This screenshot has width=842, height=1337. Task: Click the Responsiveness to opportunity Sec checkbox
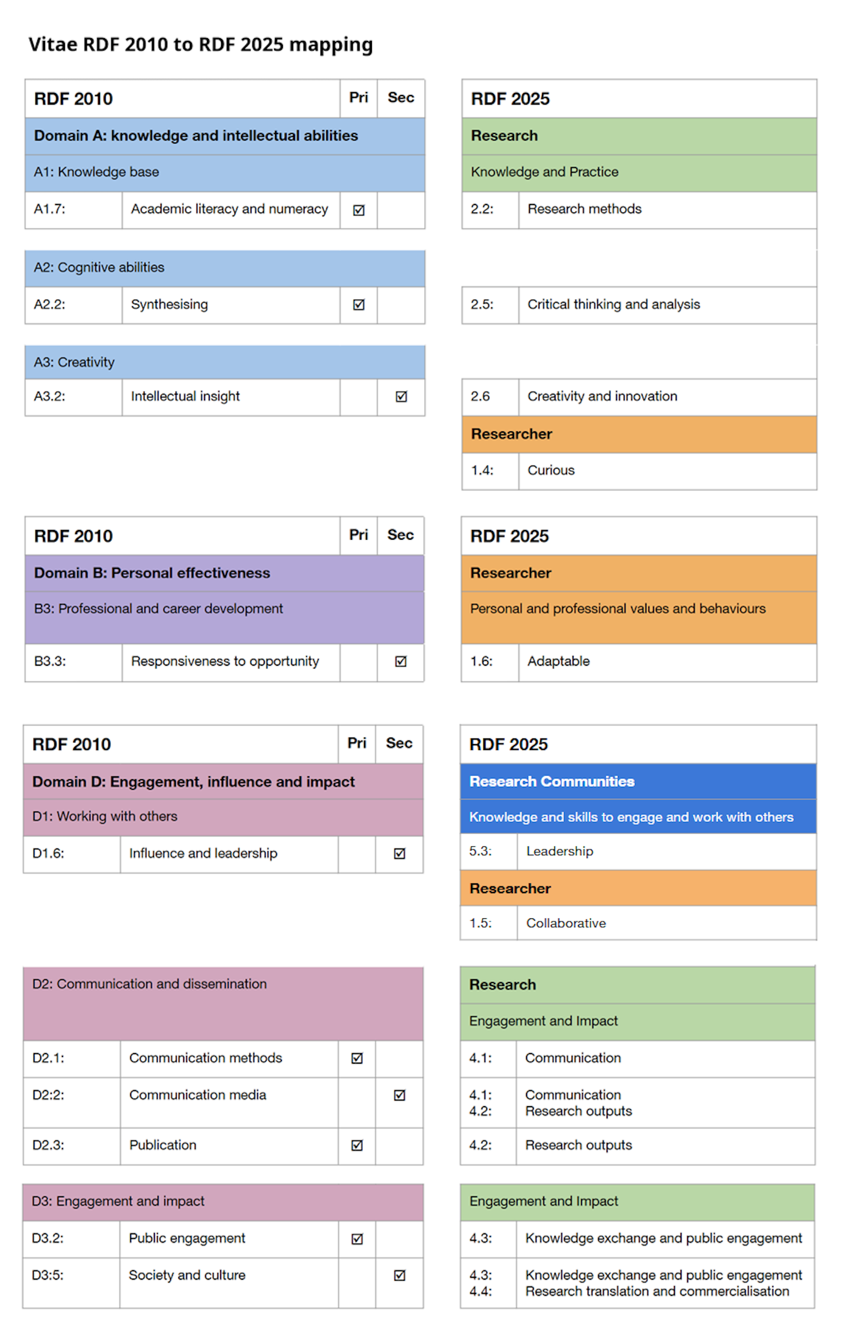(400, 661)
